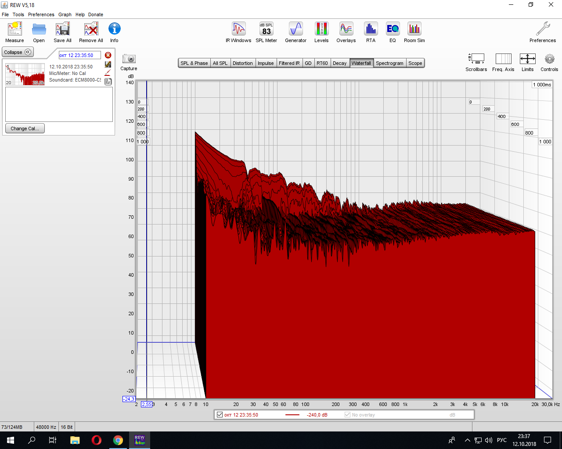Open the RTA analyzer
Image resolution: width=562 pixels, height=449 pixels.
tap(371, 29)
